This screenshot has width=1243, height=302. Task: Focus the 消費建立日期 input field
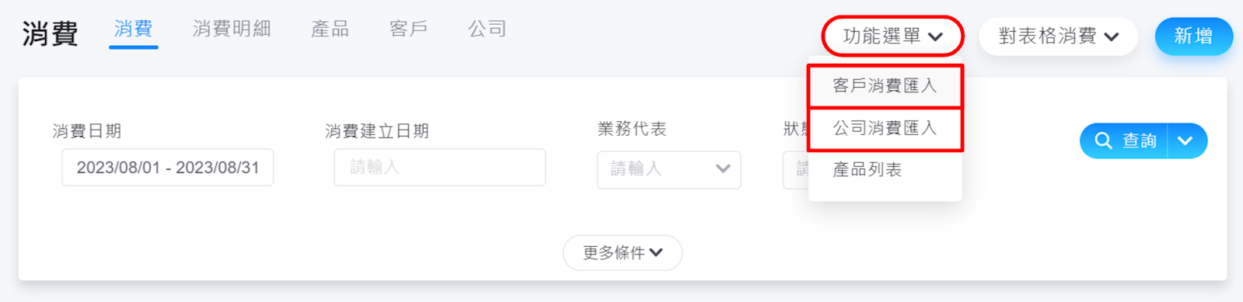tap(439, 168)
